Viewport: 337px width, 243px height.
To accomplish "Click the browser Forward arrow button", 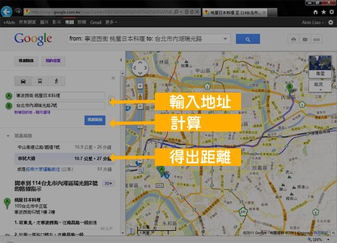I will coord(18,12).
